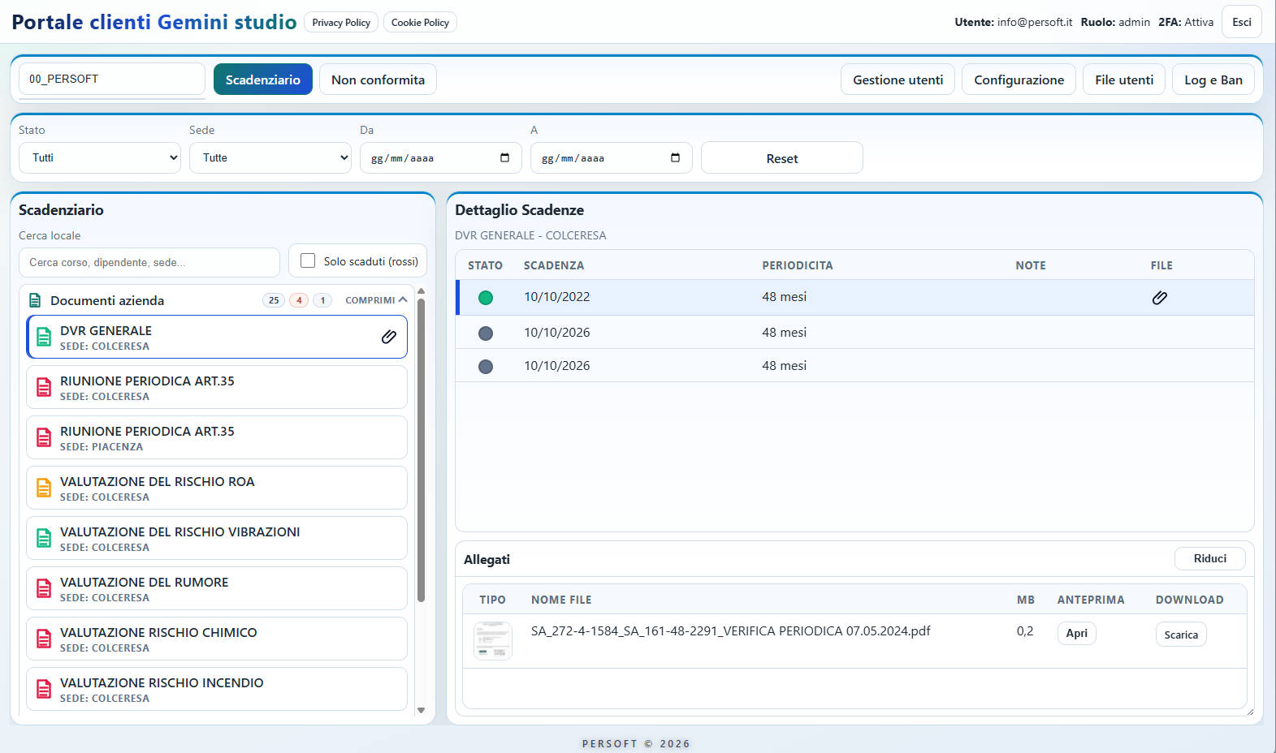Open the Privacy Policy link
This screenshot has width=1276, height=753.
click(341, 23)
